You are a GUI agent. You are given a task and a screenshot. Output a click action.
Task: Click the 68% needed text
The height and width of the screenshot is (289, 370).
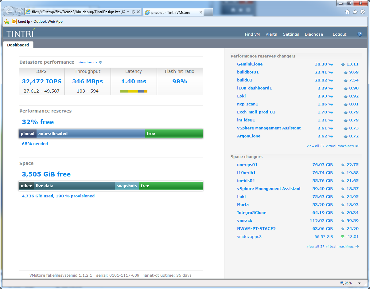click(35, 144)
